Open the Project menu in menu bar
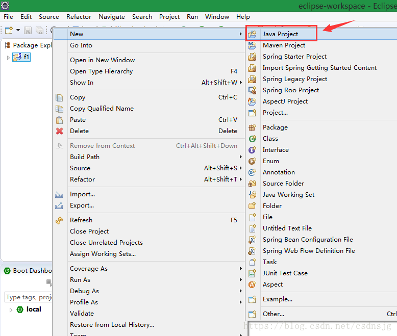The width and height of the screenshot is (397, 336). (169, 17)
